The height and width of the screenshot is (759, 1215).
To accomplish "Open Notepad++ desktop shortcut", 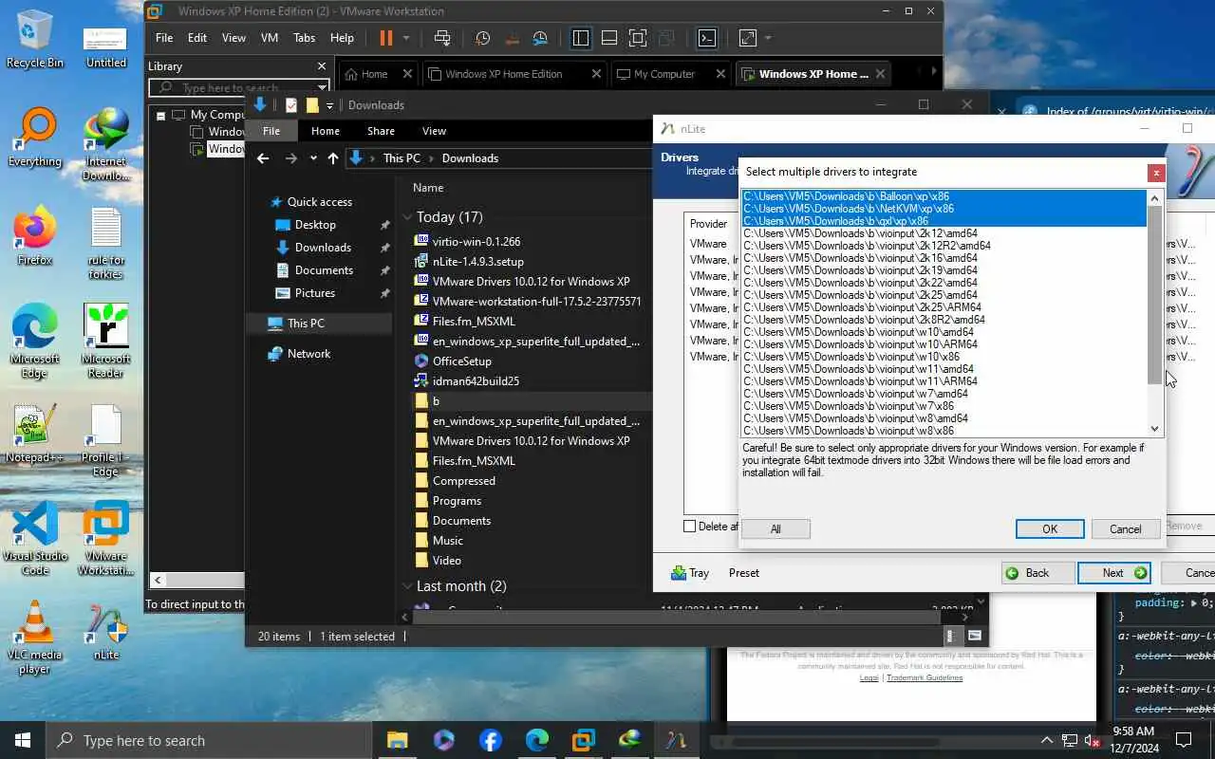I will (x=35, y=434).
